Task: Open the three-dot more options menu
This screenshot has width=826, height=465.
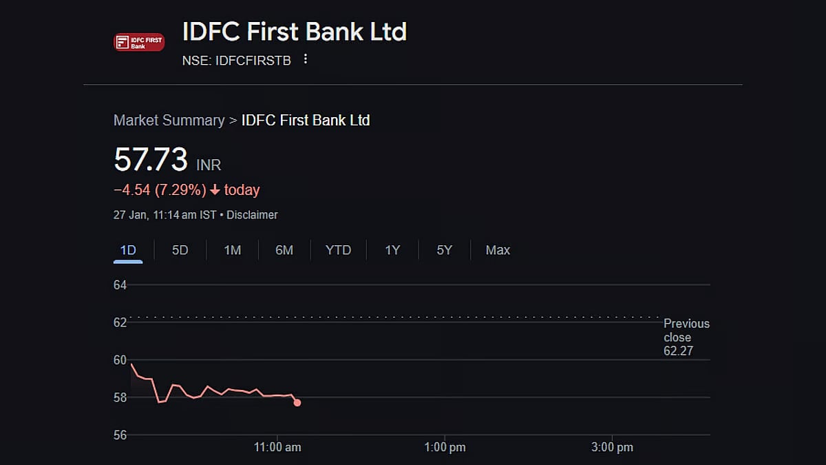Action: click(x=306, y=60)
